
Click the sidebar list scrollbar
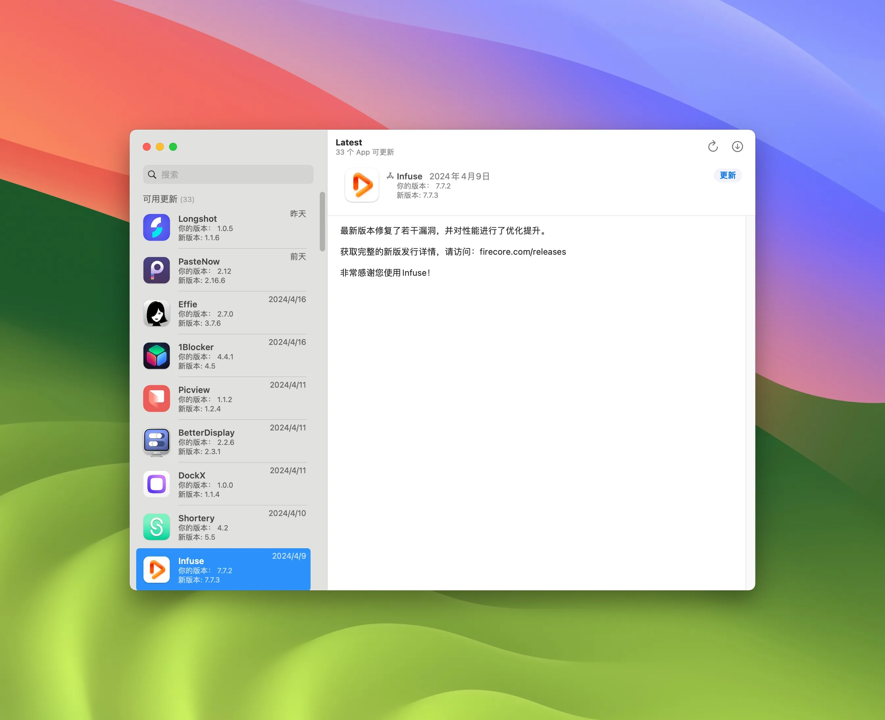click(322, 221)
